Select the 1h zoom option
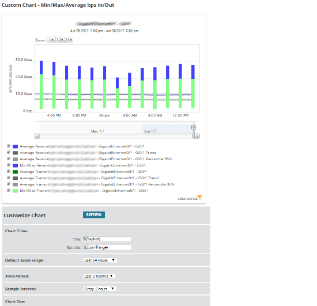Image resolution: width=317 pixels, height=306 pixels. tap(51, 40)
